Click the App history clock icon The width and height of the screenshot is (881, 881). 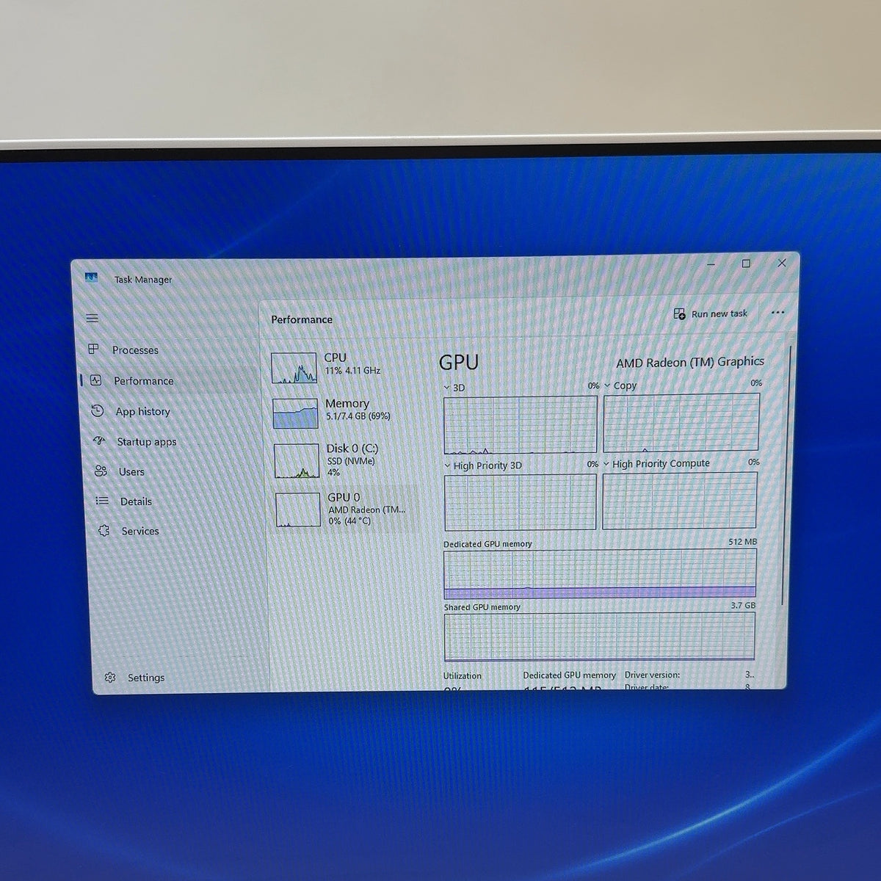point(97,410)
